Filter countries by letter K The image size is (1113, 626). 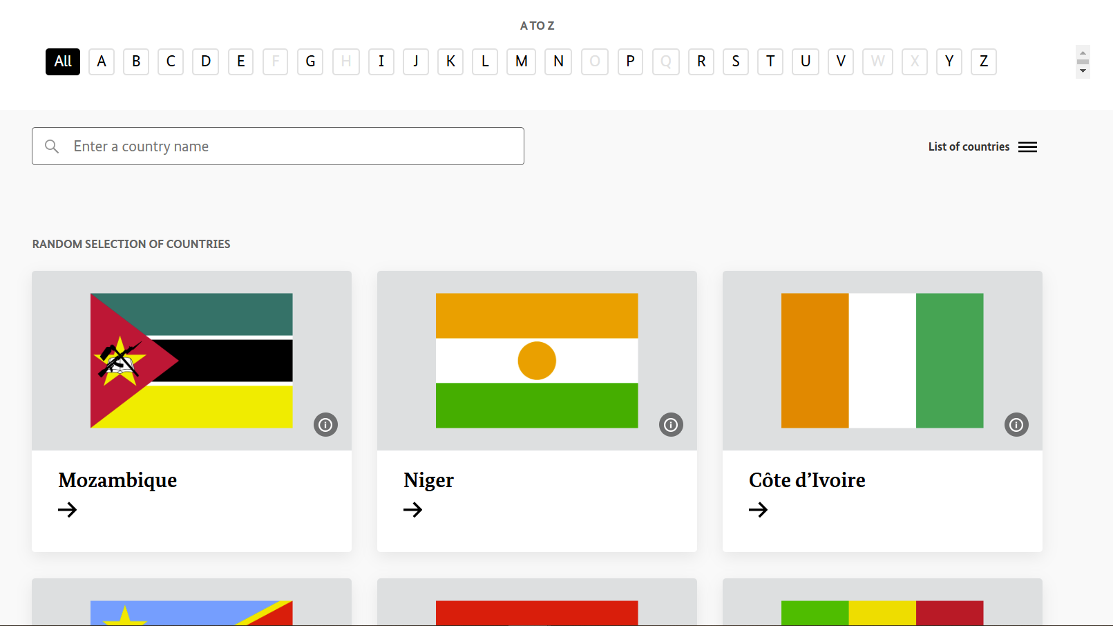pos(450,61)
